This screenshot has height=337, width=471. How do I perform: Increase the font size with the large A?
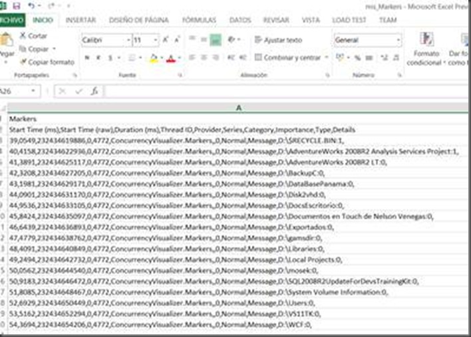coord(165,40)
